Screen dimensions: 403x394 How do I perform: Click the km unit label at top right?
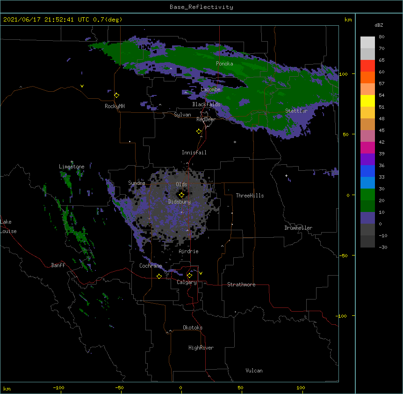[x=348, y=20]
